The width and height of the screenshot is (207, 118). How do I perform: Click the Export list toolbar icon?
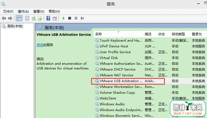(40, 18)
